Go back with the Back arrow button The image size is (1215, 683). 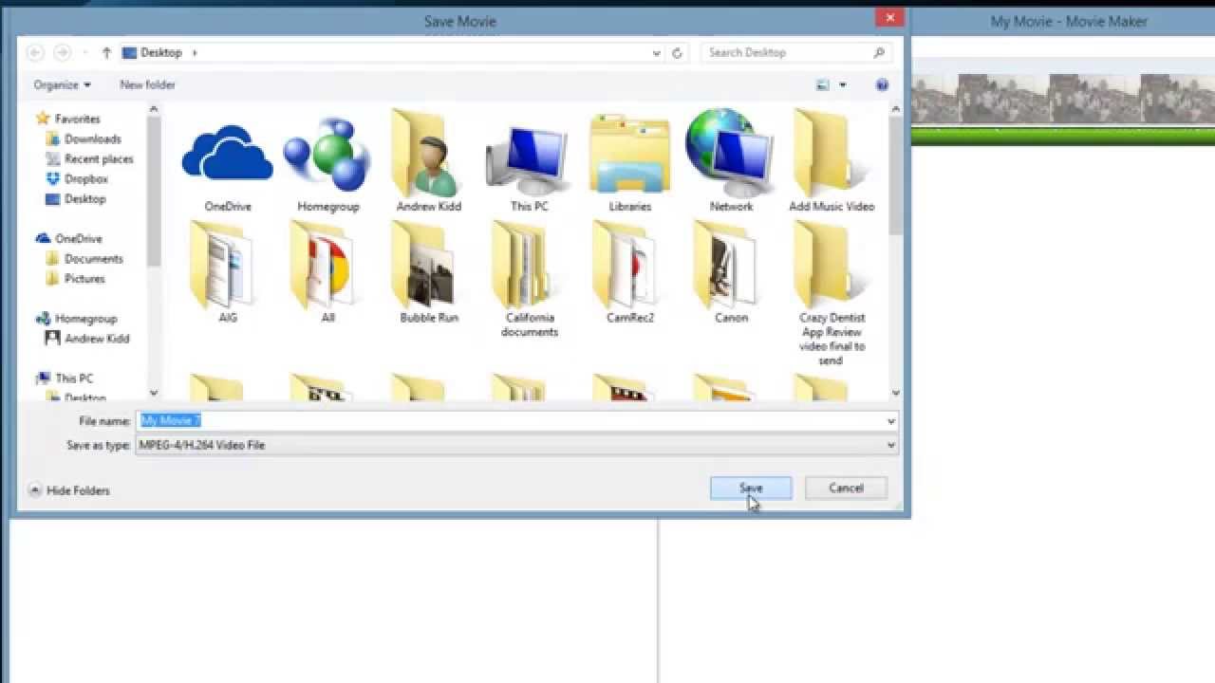click(x=35, y=52)
